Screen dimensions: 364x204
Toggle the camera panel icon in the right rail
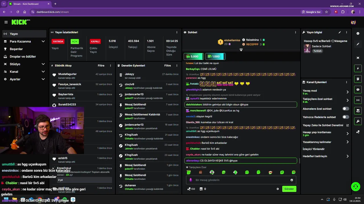pyautogui.click(x=358, y=110)
